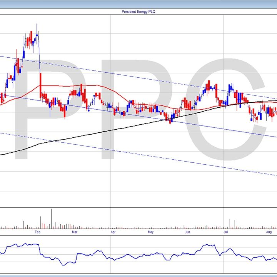Select the volume spike in early July

[x=229, y=224]
